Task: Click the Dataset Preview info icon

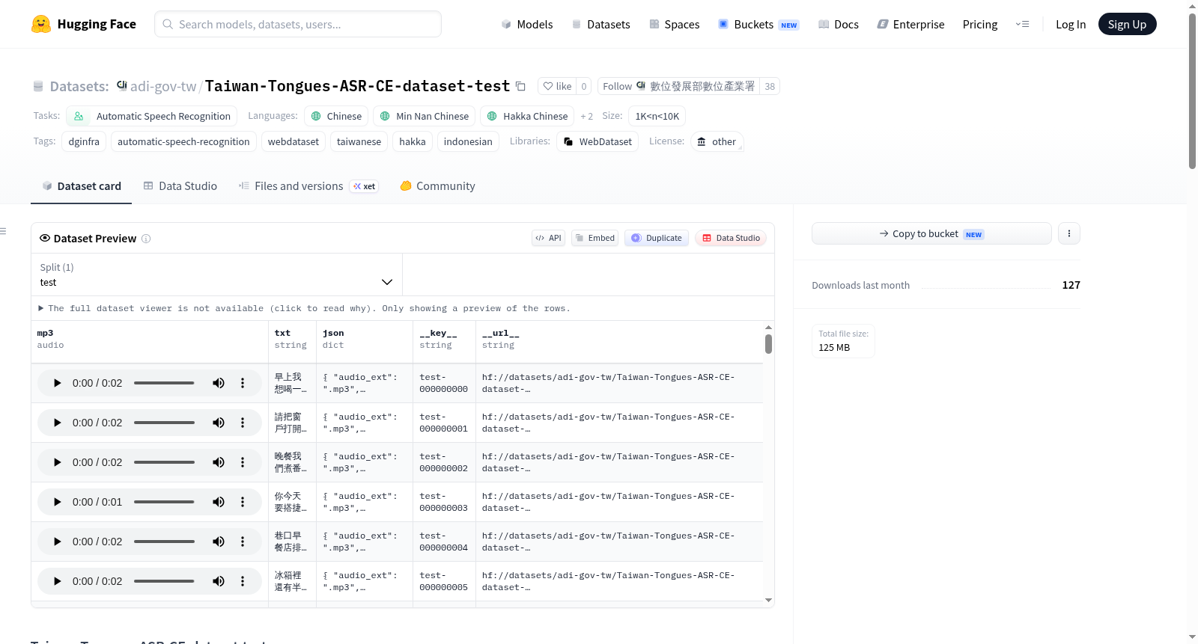Action: (x=146, y=239)
